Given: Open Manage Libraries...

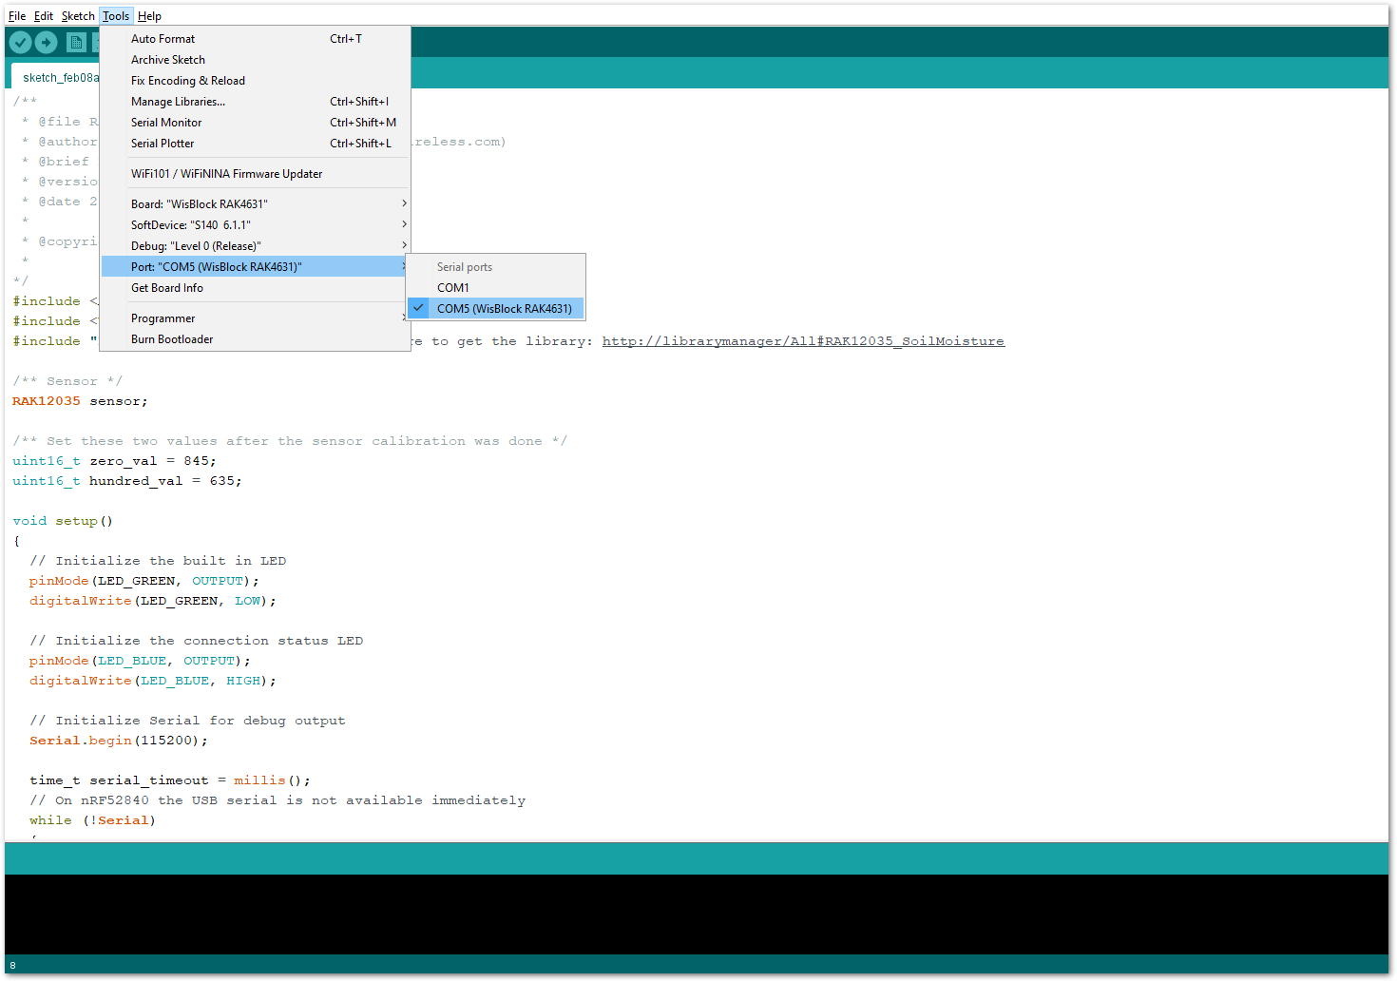Looking at the screenshot, I should [x=256, y=102].
